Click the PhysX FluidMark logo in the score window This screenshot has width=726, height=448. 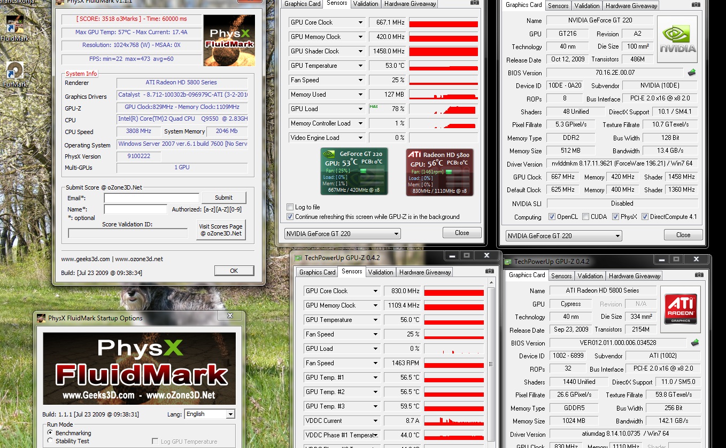229,40
